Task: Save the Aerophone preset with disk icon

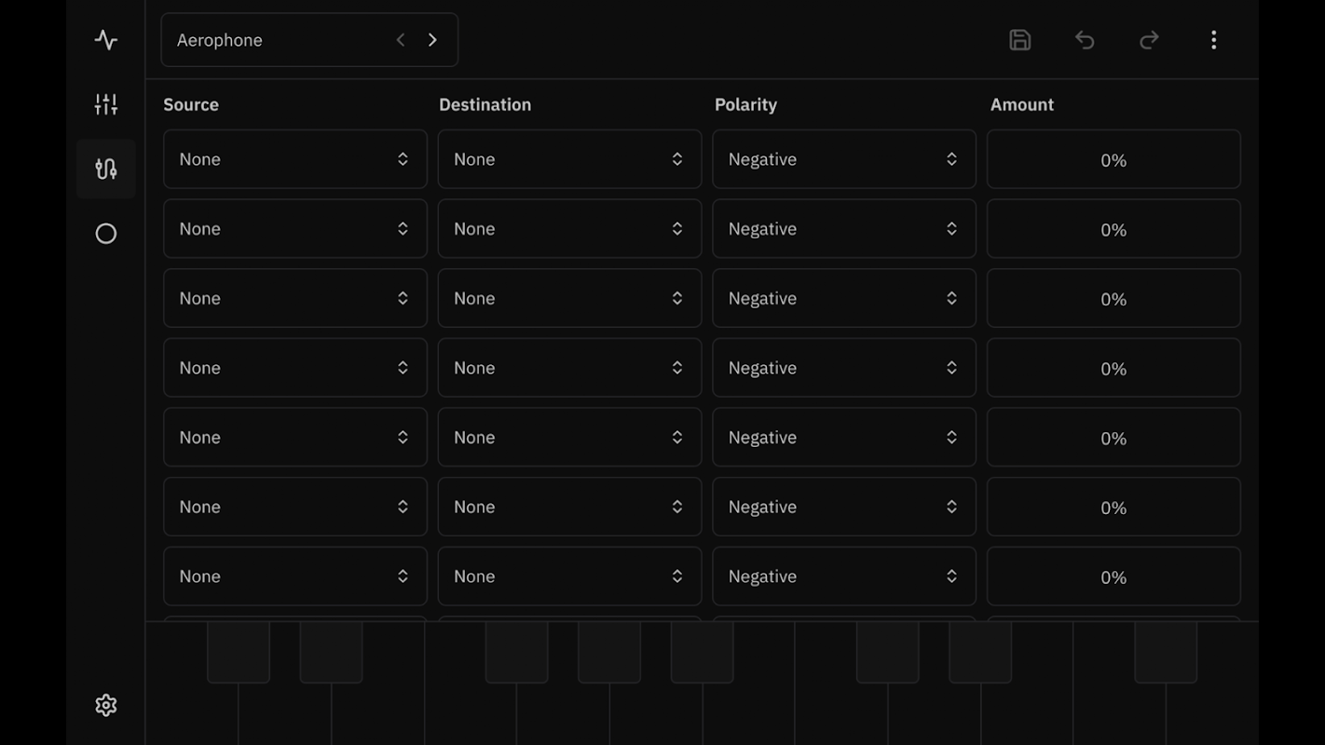Action: click(1020, 40)
